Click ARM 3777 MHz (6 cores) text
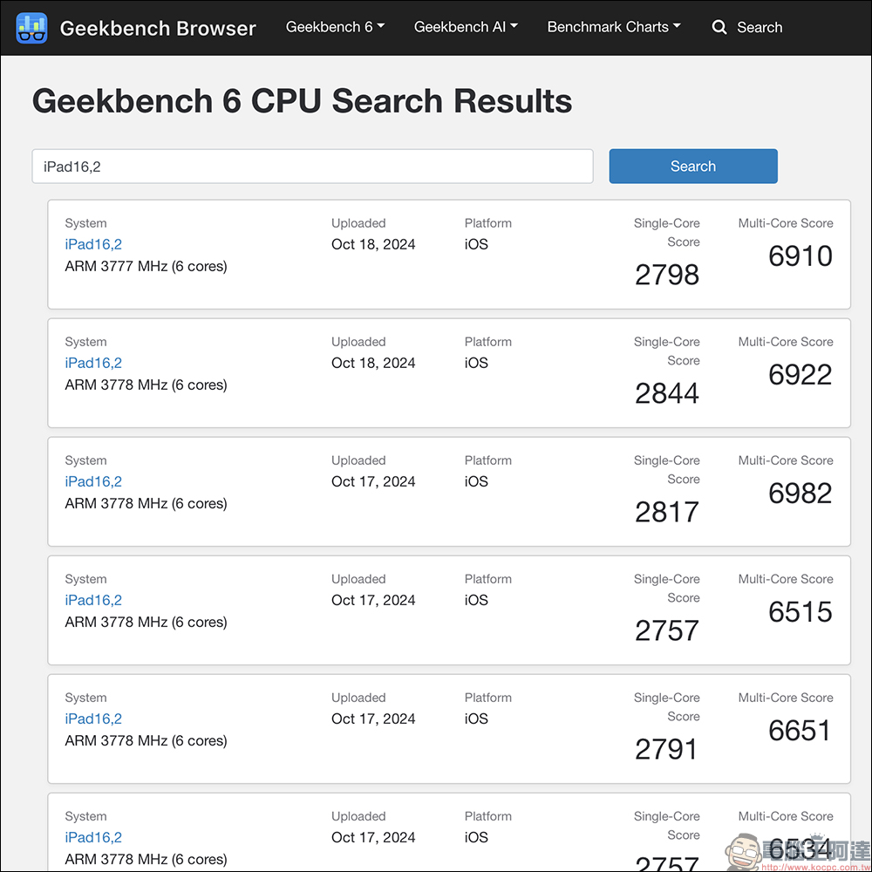Screen dimensions: 872x872 pyautogui.click(x=146, y=266)
